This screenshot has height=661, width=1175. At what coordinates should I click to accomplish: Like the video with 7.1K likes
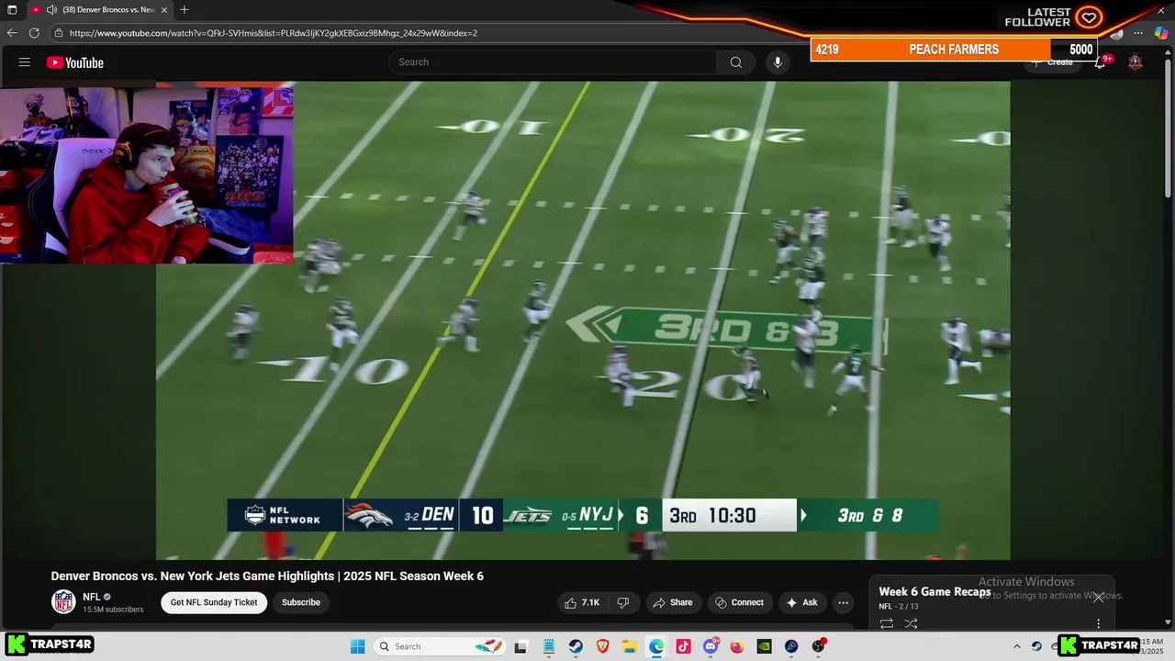pos(582,602)
